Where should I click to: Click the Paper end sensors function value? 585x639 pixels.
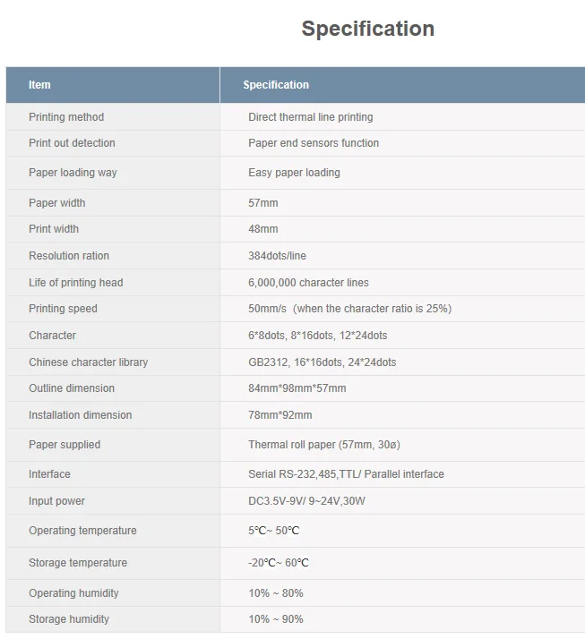click(314, 143)
